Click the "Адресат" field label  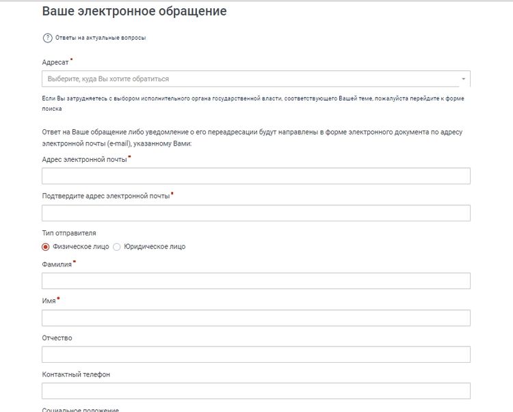point(55,62)
